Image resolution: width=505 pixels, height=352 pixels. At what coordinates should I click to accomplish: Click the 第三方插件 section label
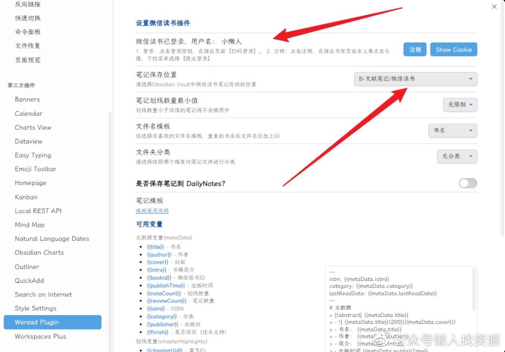click(21, 85)
